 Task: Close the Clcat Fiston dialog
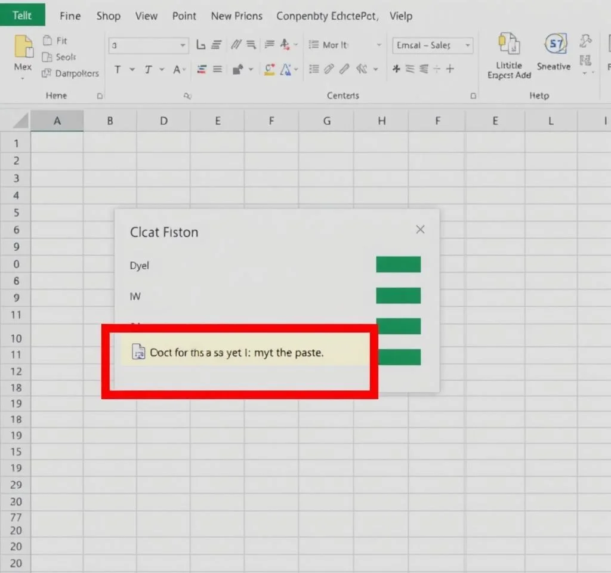point(420,230)
